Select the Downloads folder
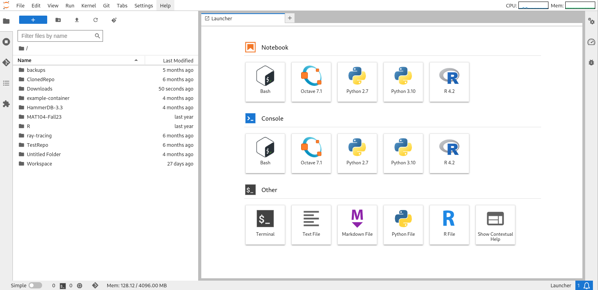This screenshot has width=598, height=290. [106, 89]
